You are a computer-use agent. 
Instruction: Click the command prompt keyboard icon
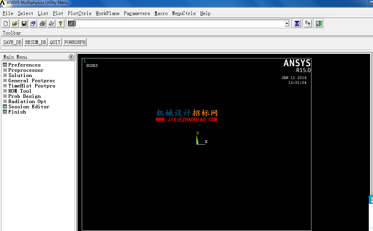click(x=71, y=23)
